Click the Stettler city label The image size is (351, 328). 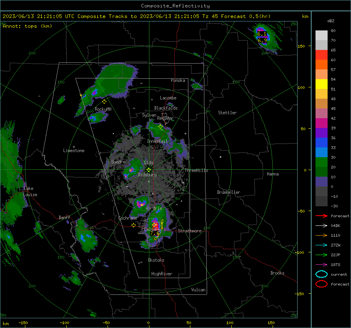pyautogui.click(x=227, y=113)
